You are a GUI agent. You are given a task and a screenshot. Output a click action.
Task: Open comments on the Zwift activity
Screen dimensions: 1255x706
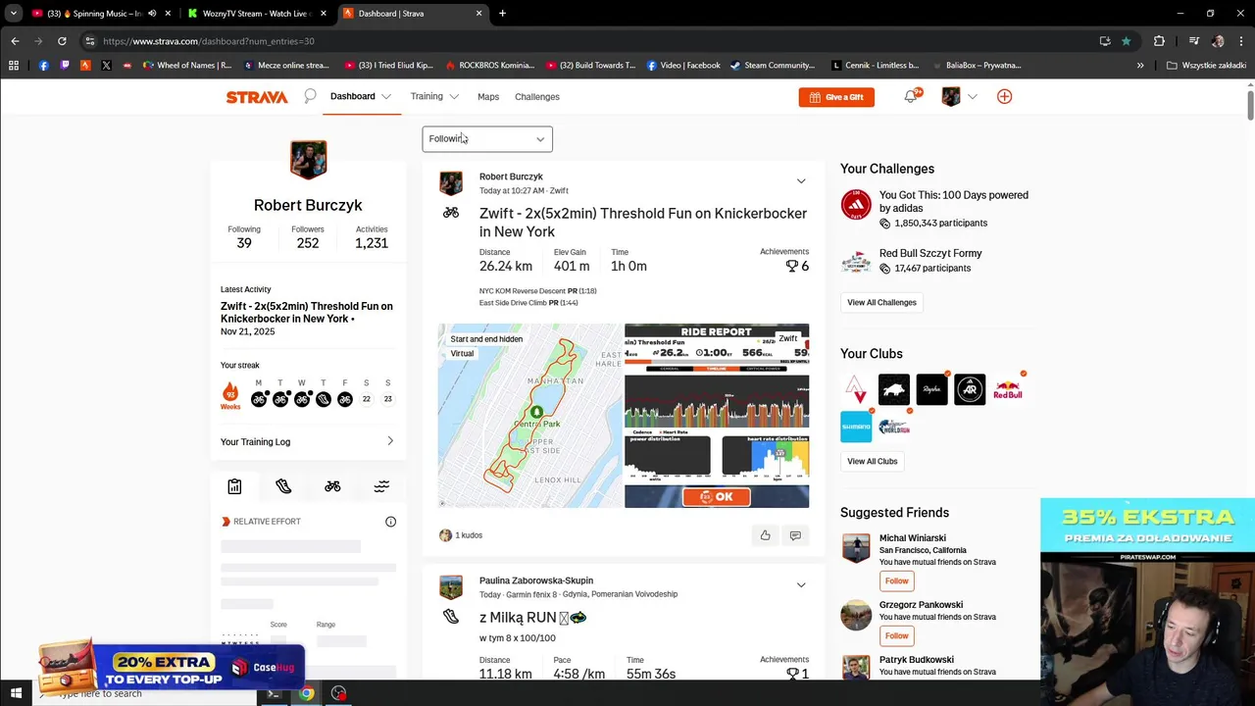[x=795, y=535]
